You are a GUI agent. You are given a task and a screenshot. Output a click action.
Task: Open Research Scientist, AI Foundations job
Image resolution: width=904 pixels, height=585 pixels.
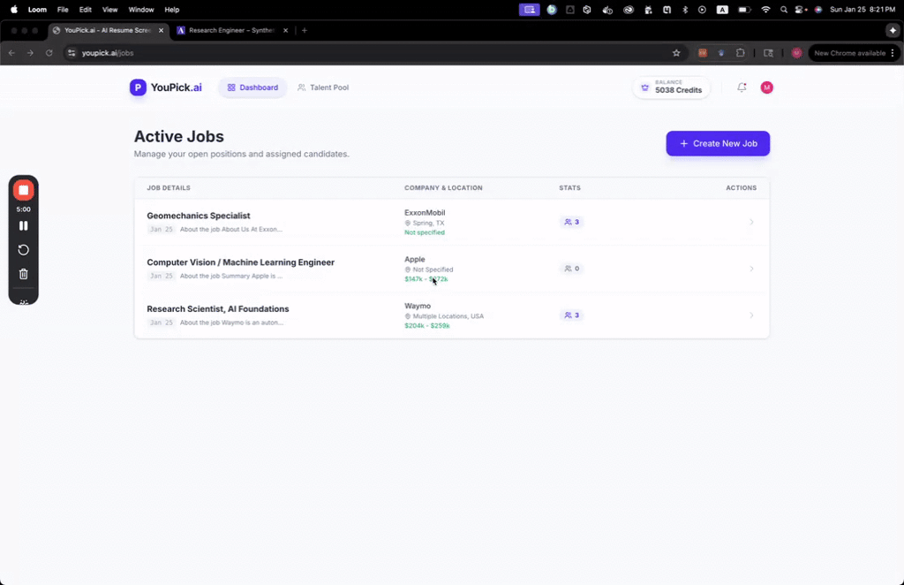click(x=218, y=309)
